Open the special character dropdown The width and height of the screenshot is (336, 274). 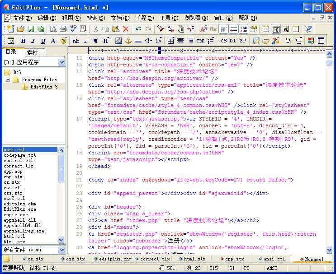(x=159, y=41)
